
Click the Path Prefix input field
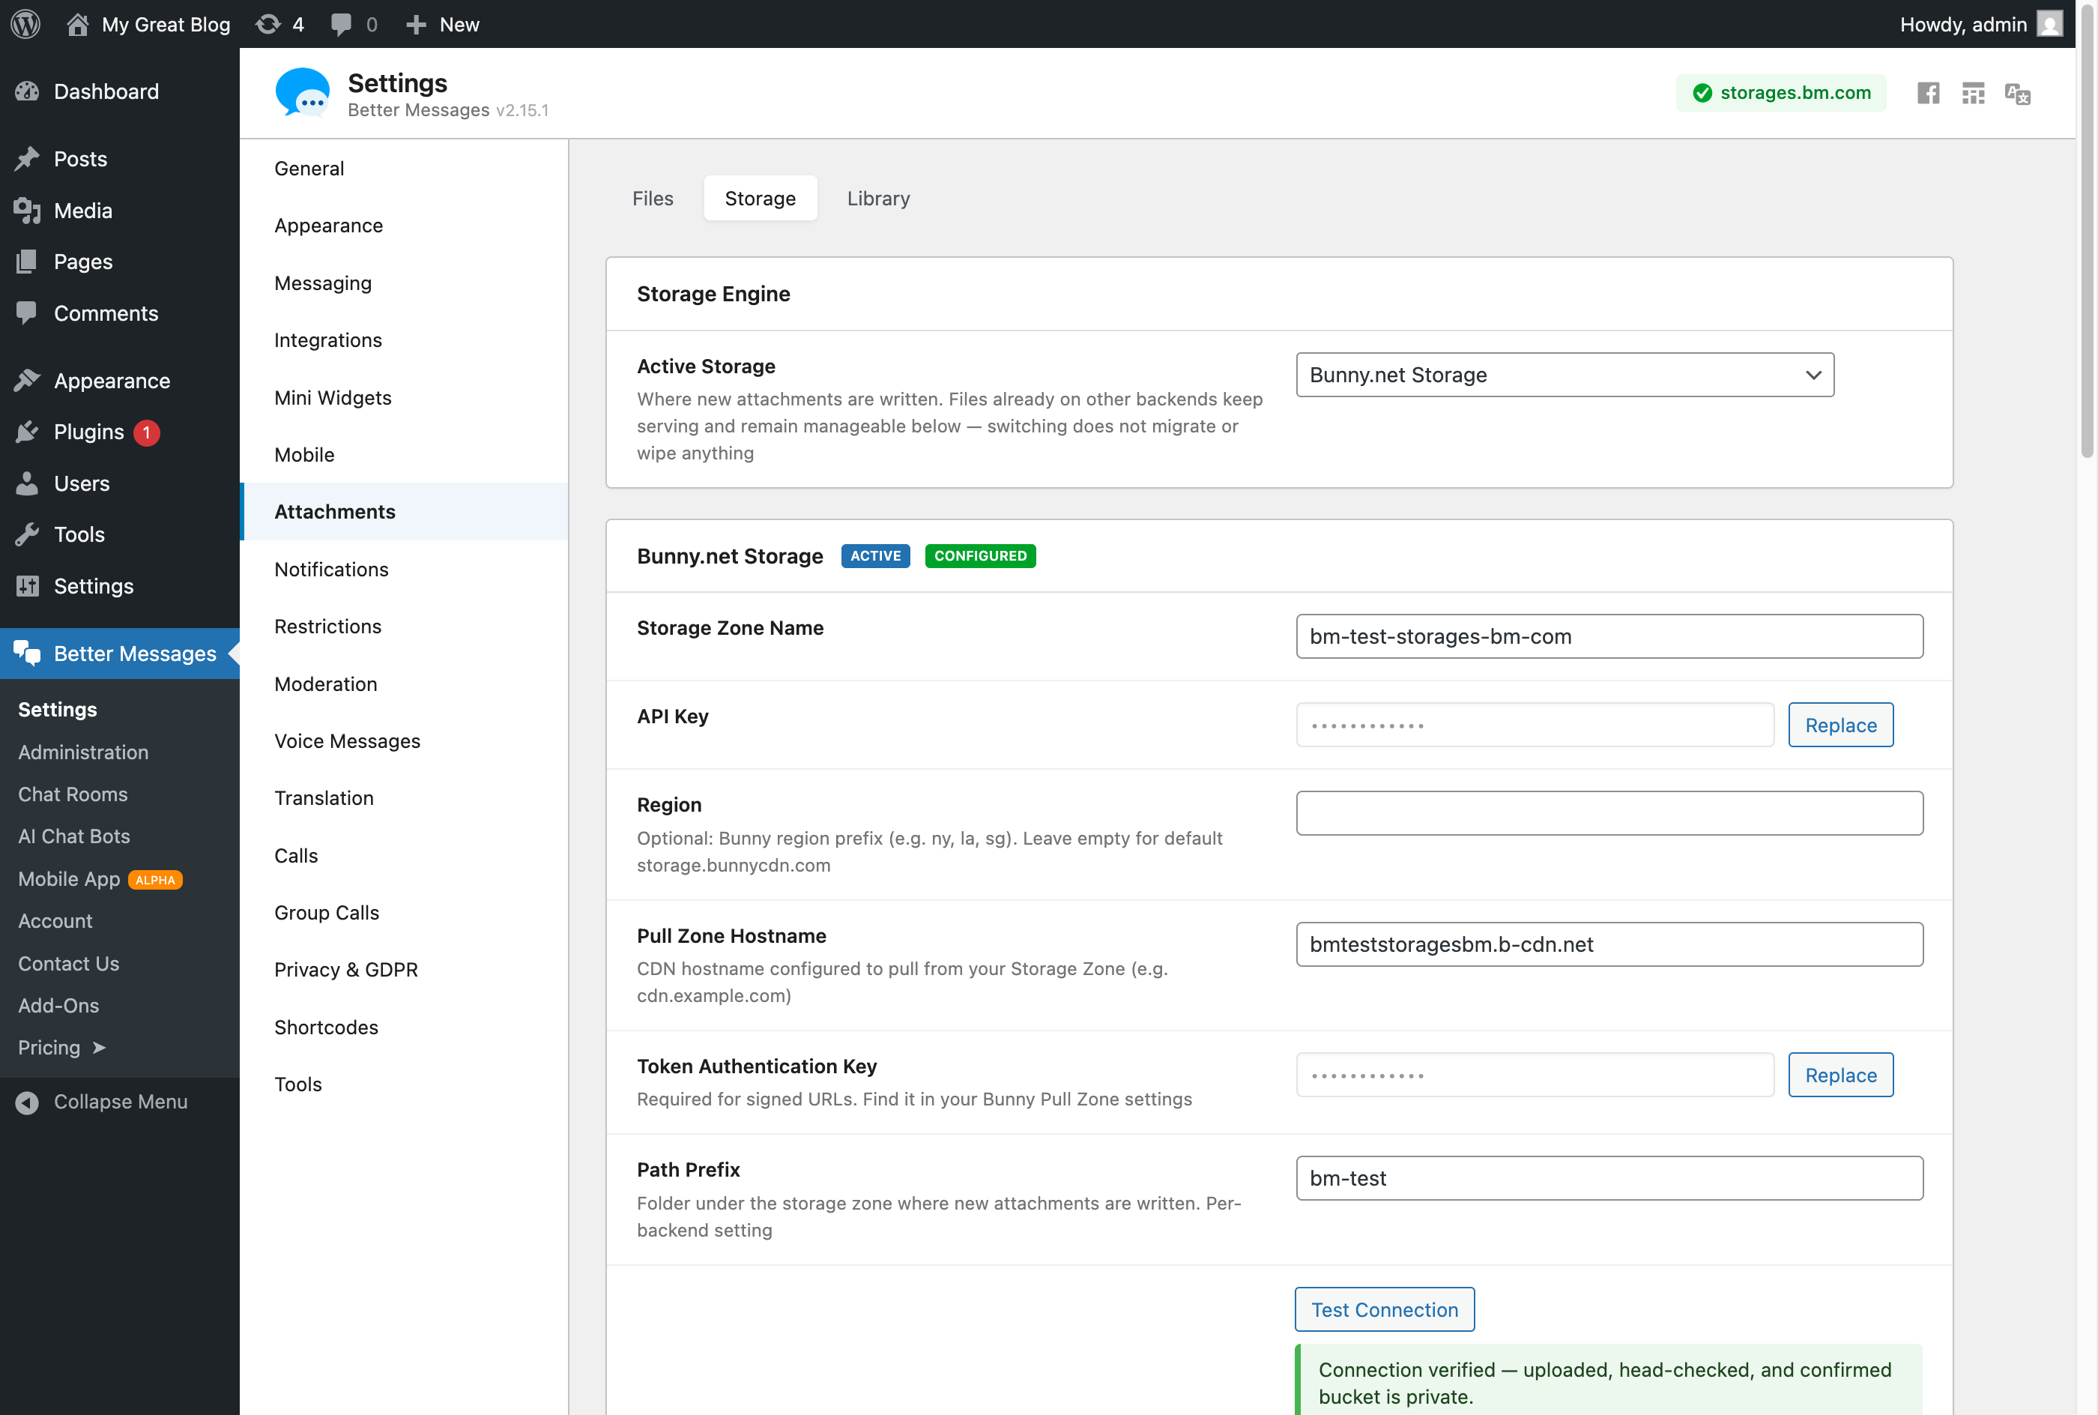[1609, 1177]
